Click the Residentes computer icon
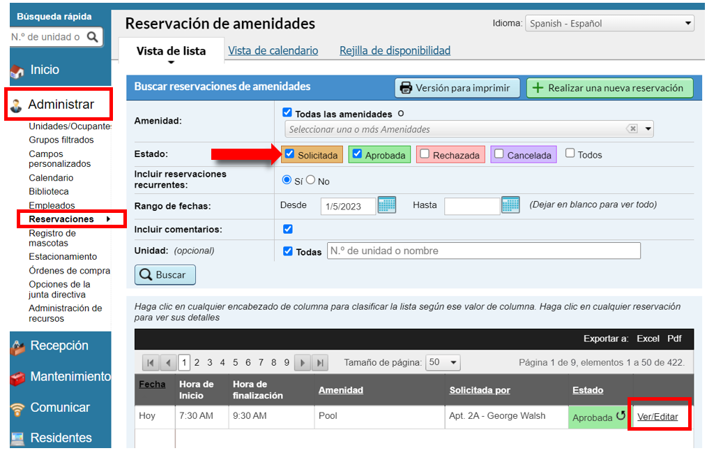This screenshot has height=453, width=707. click(x=17, y=438)
